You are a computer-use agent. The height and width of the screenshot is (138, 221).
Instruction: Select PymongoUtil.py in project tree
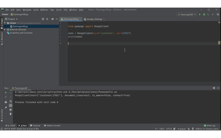click(x=20, y=26)
